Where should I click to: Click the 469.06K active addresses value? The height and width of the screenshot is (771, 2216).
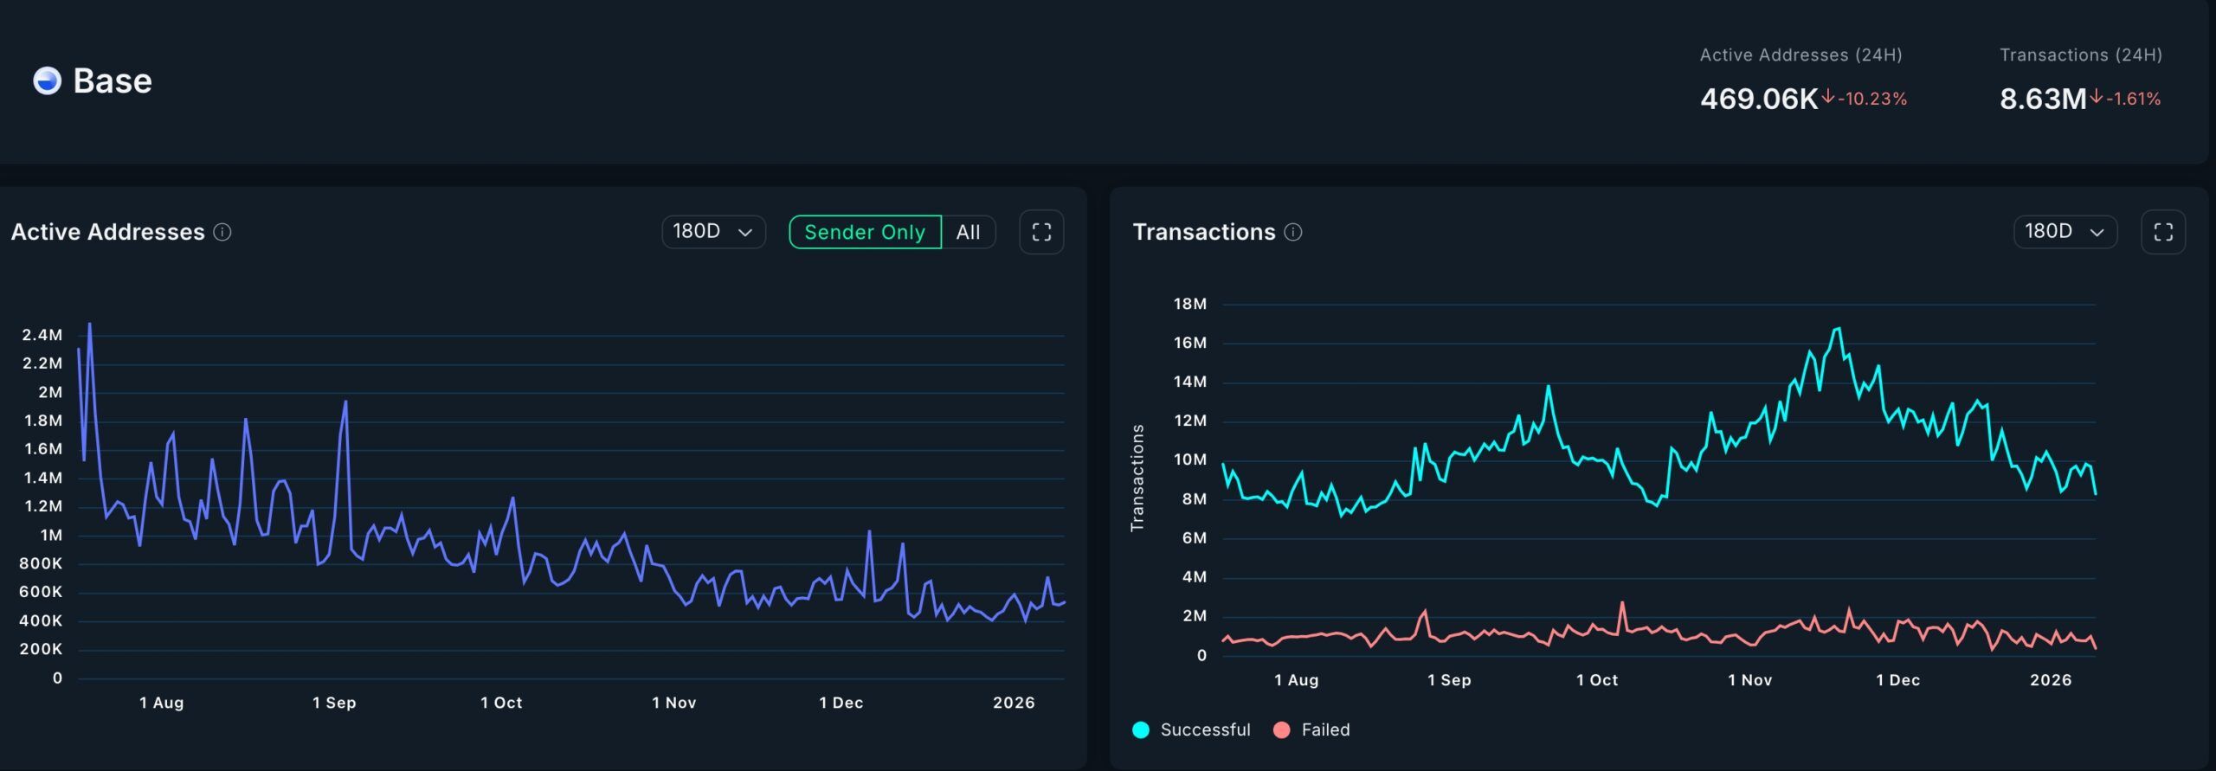pyautogui.click(x=1758, y=99)
